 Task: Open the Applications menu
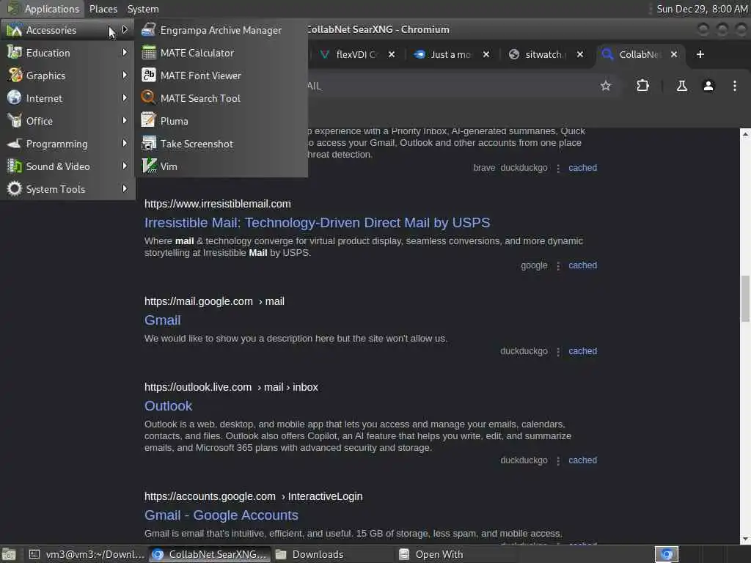[x=43, y=9]
